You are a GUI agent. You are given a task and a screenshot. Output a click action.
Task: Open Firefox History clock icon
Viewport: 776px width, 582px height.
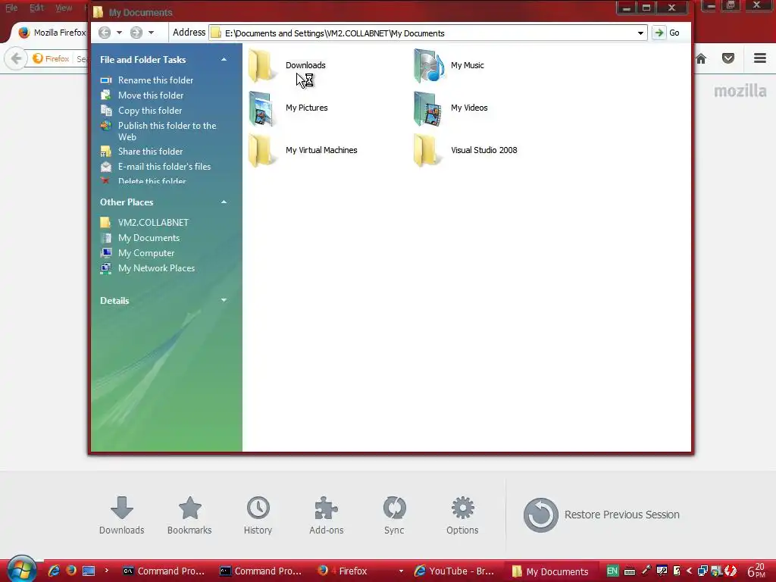(x=258, y=508)
